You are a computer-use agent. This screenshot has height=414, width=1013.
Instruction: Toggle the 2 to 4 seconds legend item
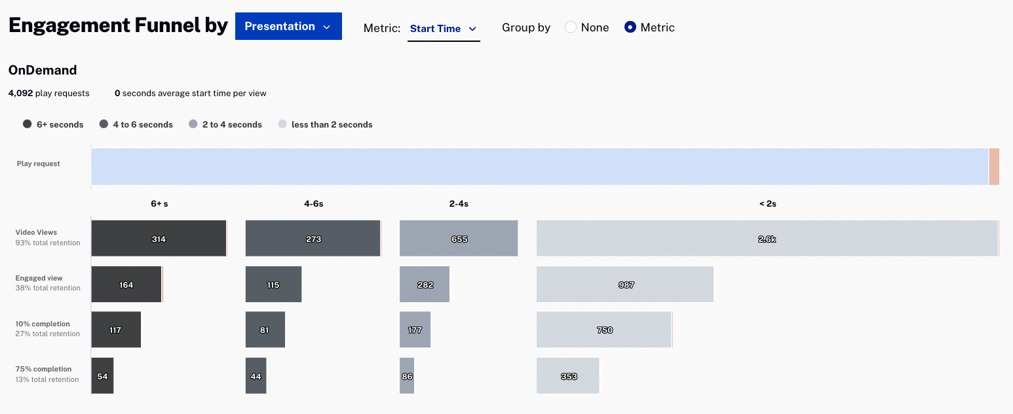(225, 124)
